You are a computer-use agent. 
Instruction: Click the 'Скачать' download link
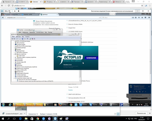70,90
